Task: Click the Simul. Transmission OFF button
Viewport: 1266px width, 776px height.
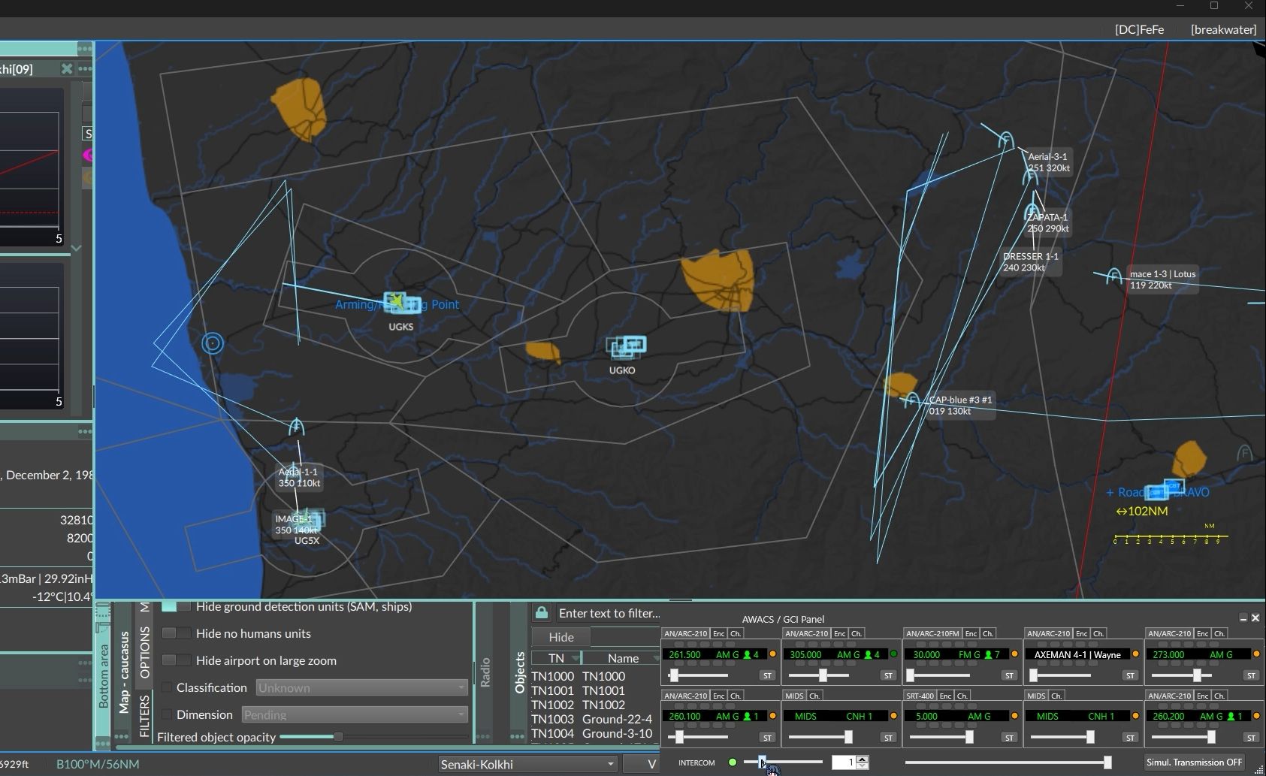Action: coord(1193,762)
